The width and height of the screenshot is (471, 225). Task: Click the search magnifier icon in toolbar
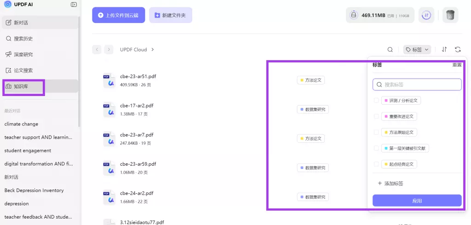(x=390, y=50)
